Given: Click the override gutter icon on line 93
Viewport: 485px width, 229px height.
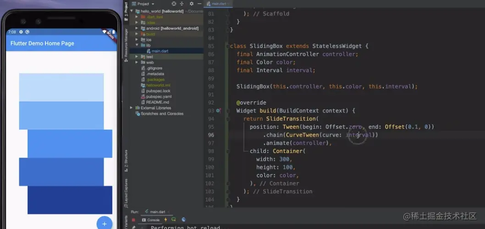Looking at the screenshot, I should coord(218,110).
